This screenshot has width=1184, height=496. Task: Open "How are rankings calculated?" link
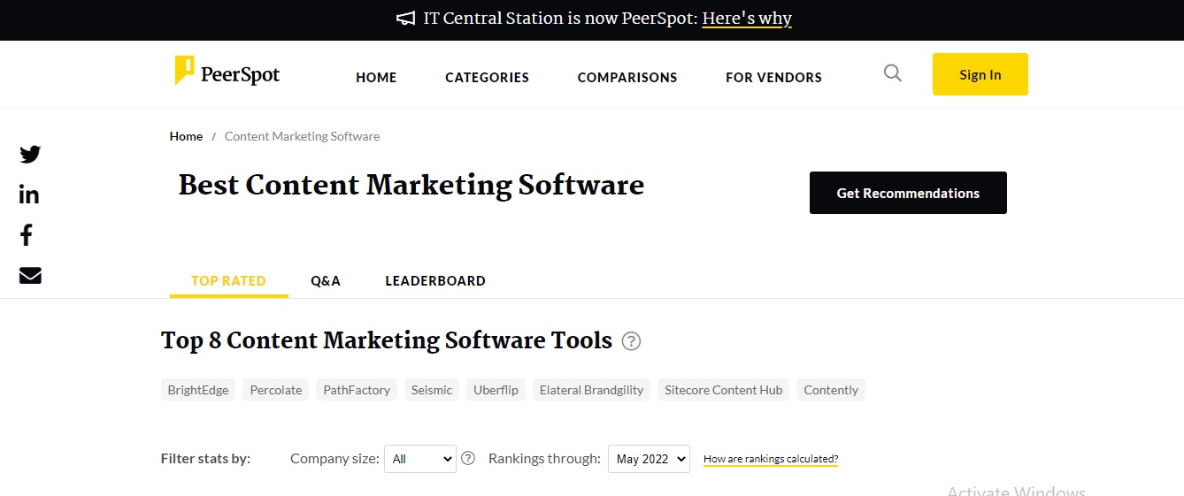point(771,459)
